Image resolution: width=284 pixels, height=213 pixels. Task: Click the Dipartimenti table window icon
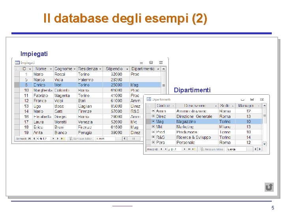click(149, 99)
